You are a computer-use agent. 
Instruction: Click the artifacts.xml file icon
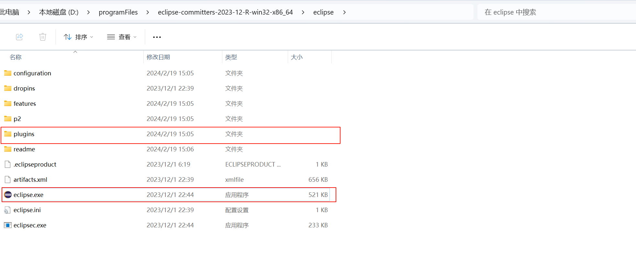point(8,179)
